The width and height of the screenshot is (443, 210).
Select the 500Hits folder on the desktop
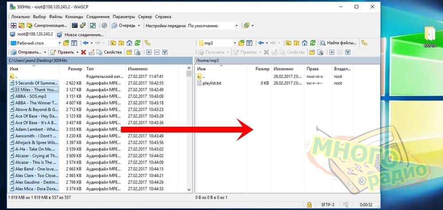pos(430,37)
